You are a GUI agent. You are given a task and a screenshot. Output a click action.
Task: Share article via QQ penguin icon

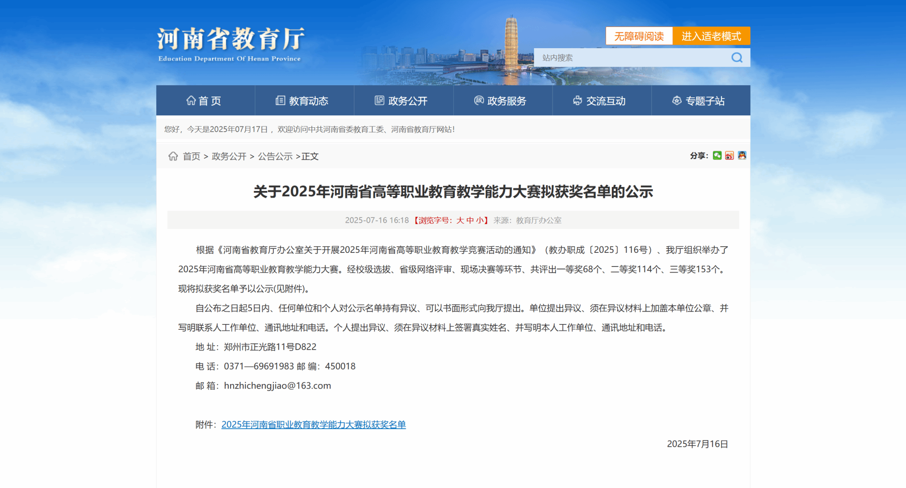(x=742, y=156)
